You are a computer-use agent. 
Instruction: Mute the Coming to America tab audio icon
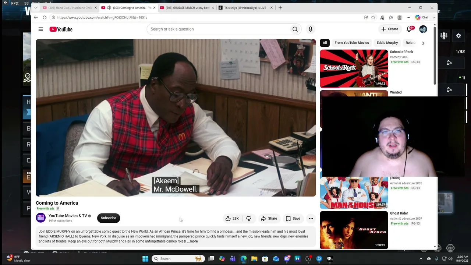(x=109, y=8)
